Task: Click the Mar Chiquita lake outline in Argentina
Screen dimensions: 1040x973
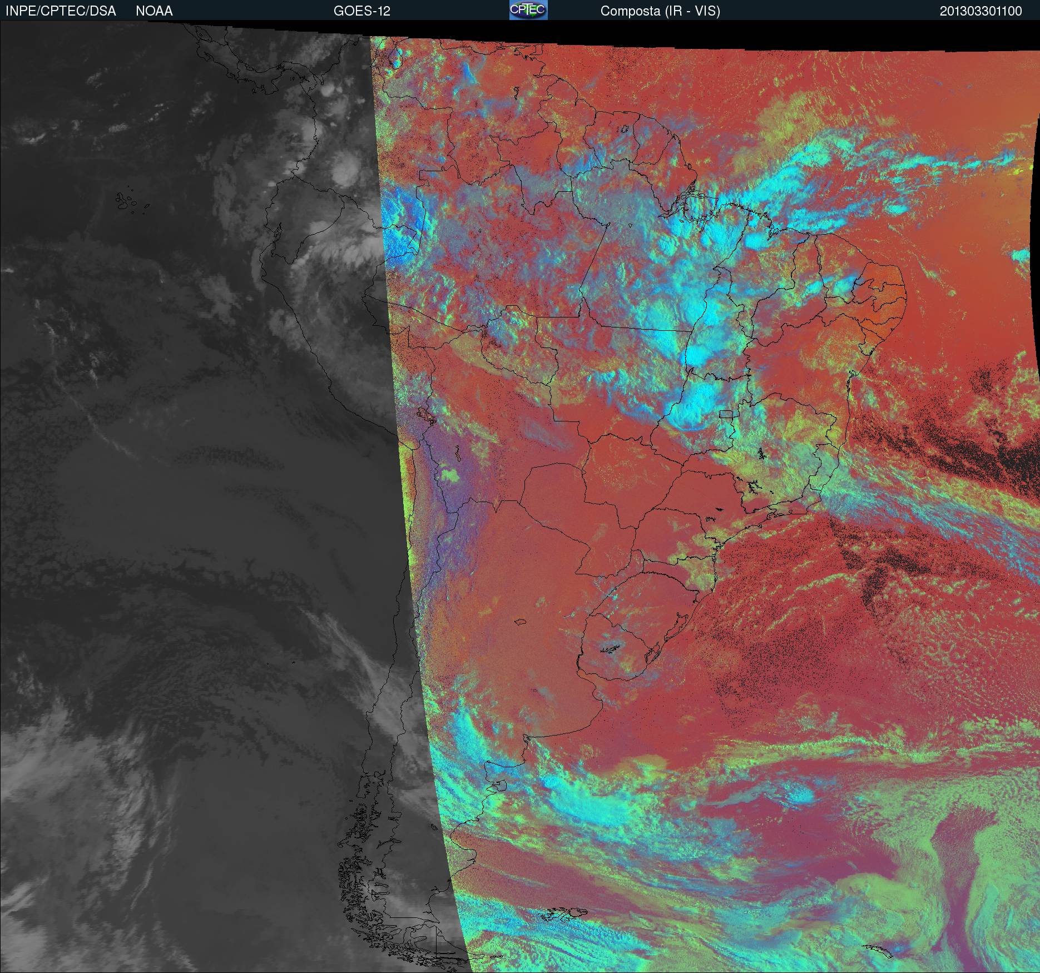Action: 521,623
